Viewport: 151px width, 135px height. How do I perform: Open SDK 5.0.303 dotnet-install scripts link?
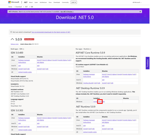tap(25, 130)
